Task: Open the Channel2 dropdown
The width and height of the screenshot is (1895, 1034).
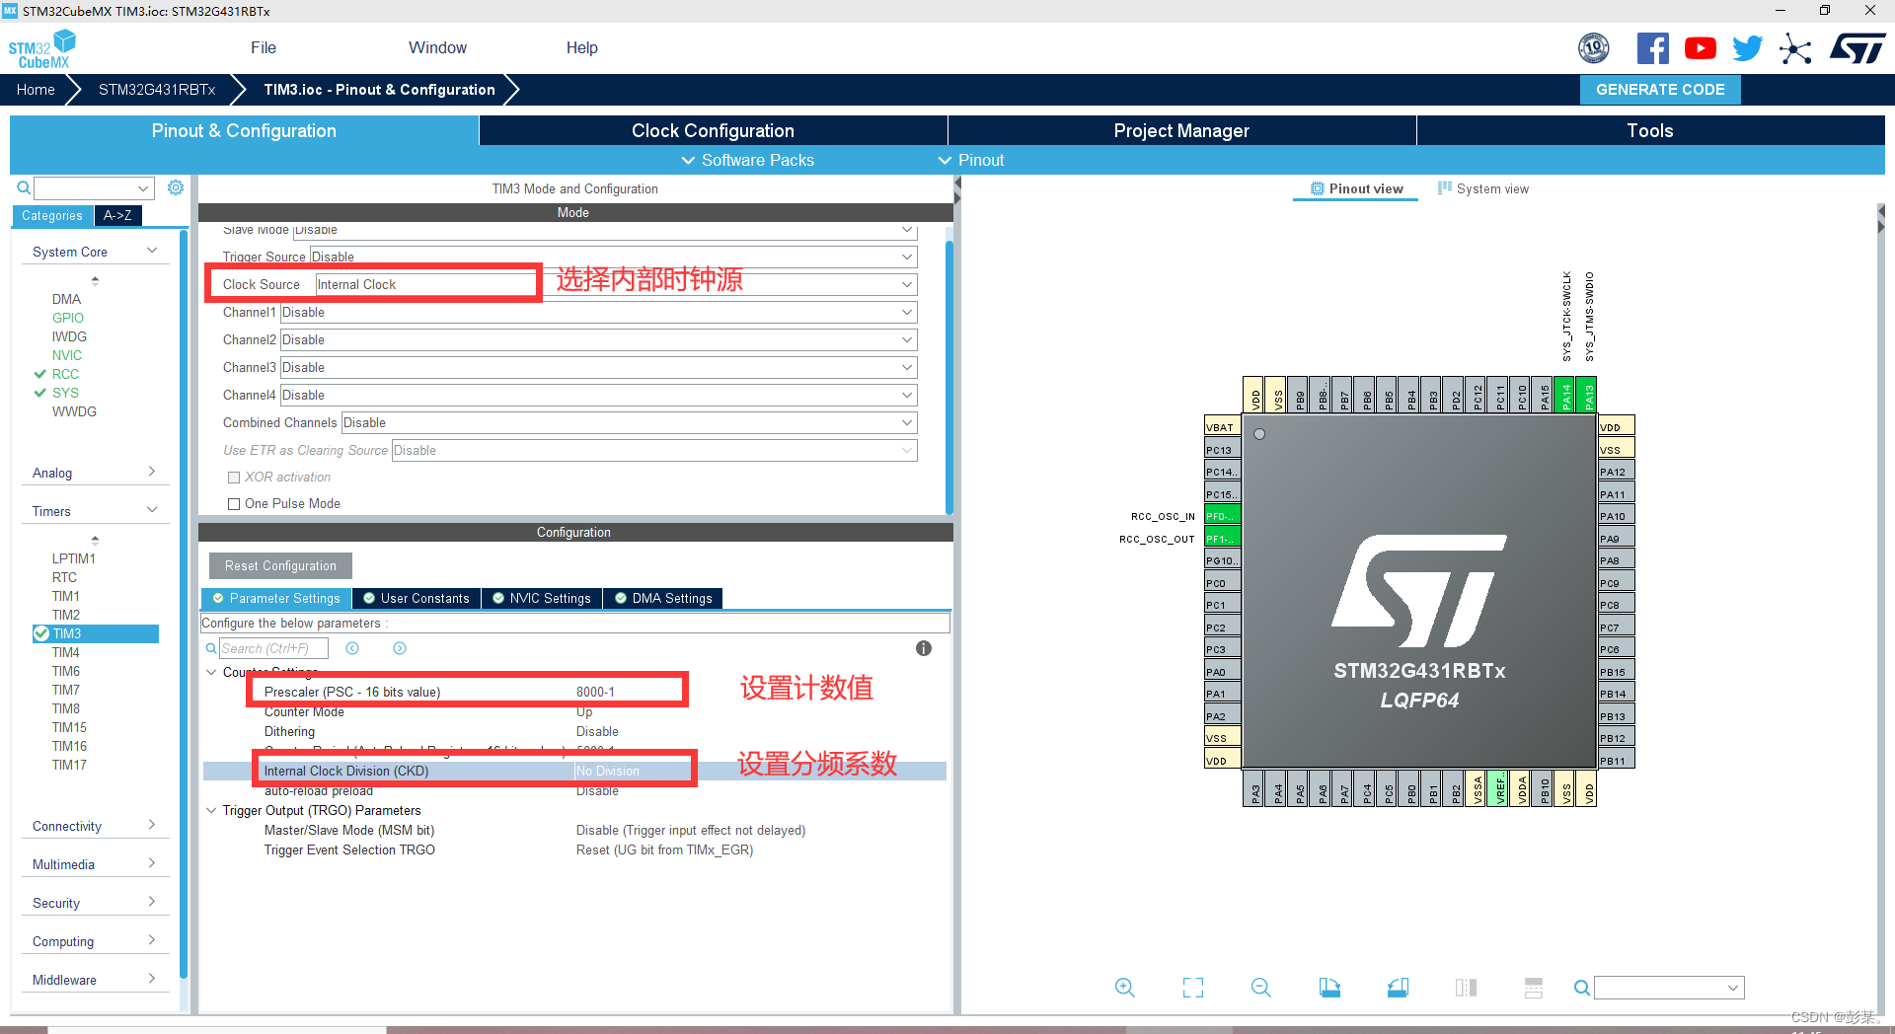Action: pos(598,339)
